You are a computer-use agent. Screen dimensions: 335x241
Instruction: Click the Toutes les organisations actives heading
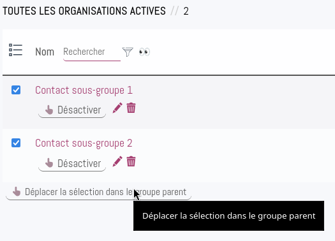point(84,11)
